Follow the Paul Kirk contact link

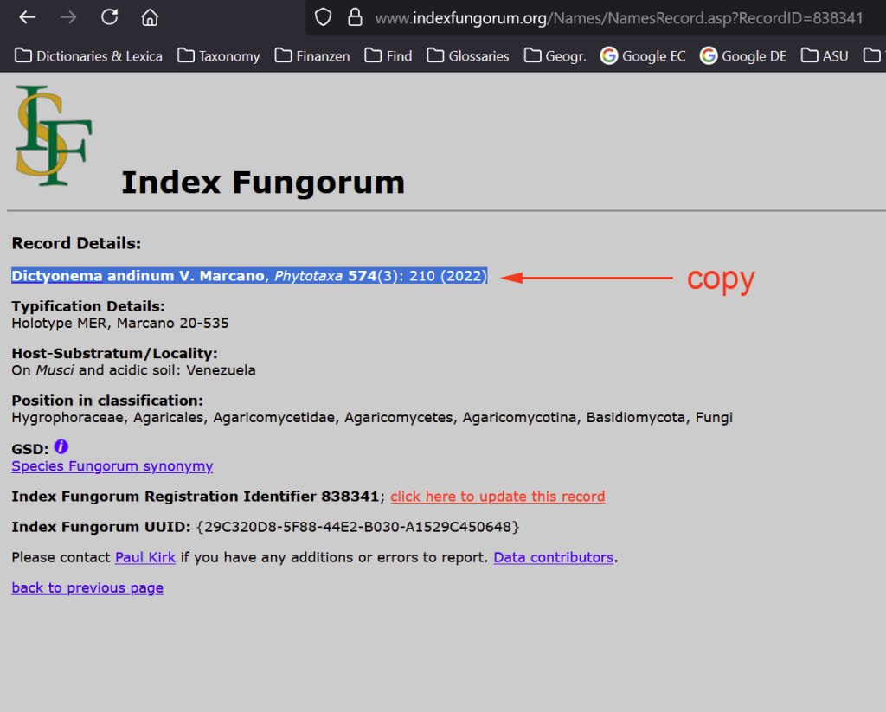[x=145, y=558]
